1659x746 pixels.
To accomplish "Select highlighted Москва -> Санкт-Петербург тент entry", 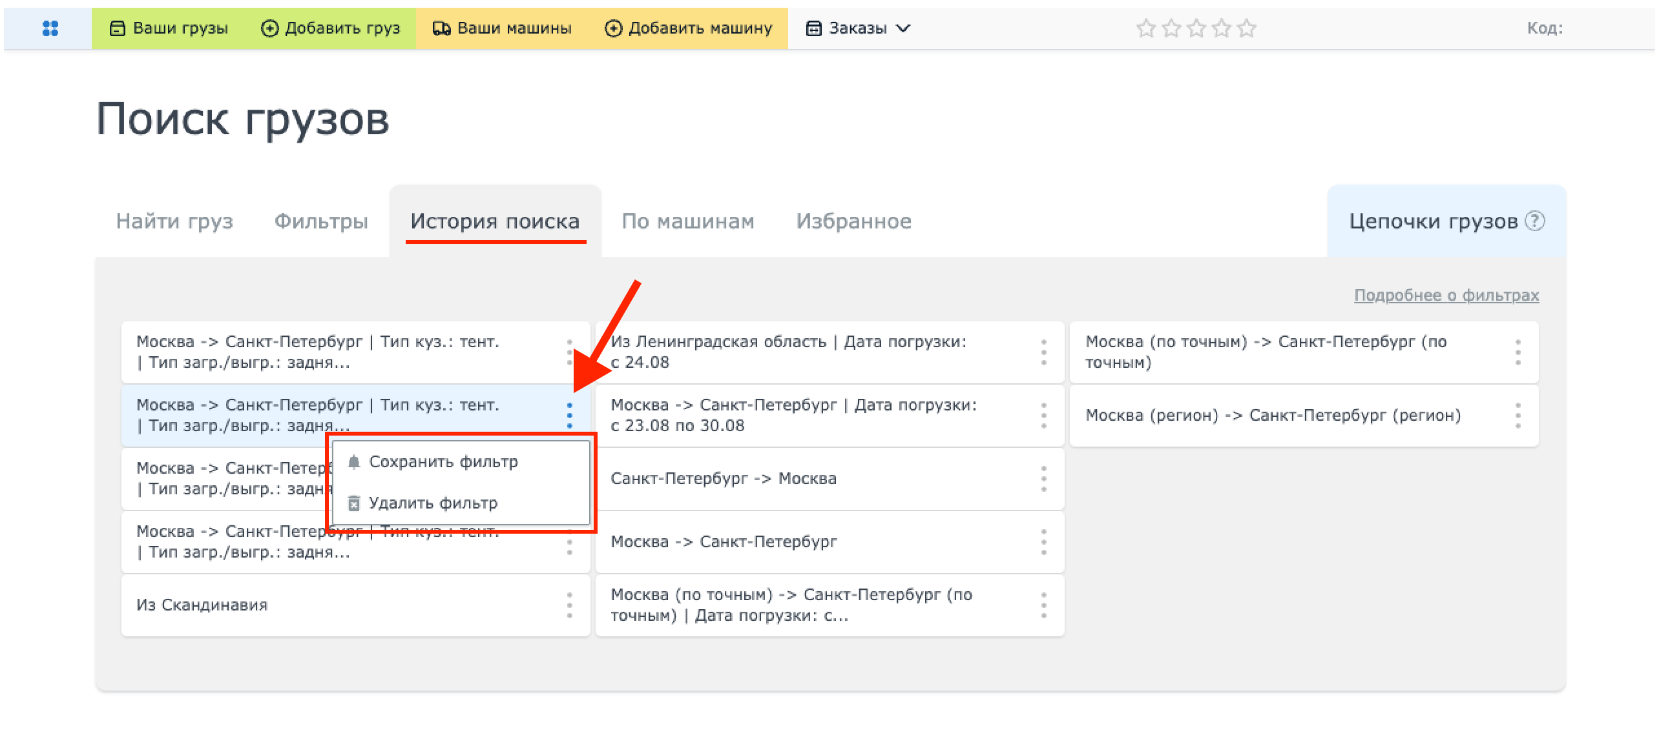I will (x=355, y=416).
